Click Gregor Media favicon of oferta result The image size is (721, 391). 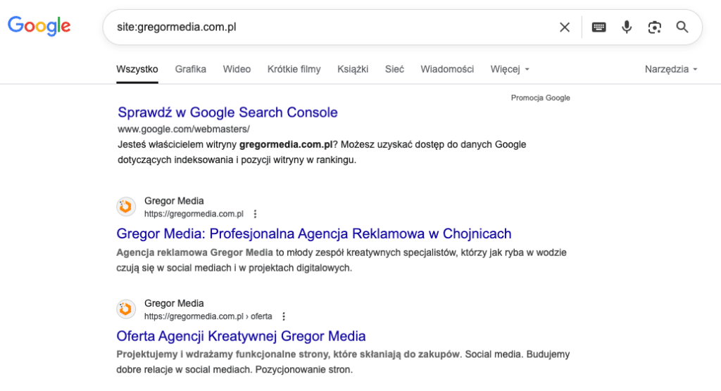click(x=126, y=309)
